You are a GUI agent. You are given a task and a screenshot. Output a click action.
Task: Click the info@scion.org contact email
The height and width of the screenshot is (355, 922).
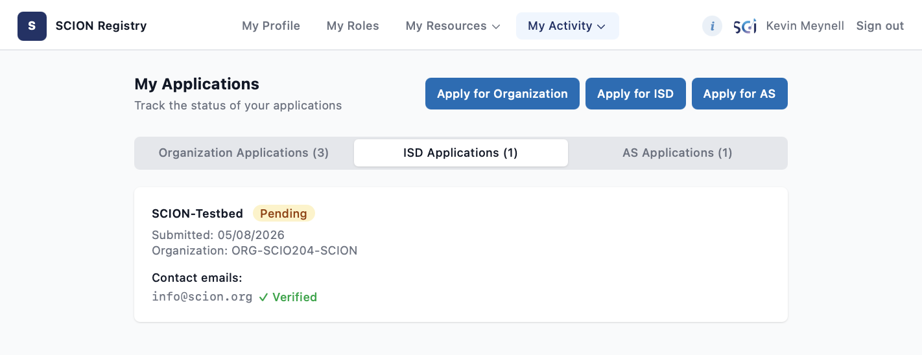click(x=202, y=297)
